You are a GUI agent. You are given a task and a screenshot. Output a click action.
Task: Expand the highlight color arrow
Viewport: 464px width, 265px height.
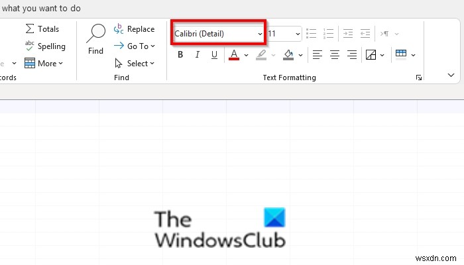click(x=273, y=55)
